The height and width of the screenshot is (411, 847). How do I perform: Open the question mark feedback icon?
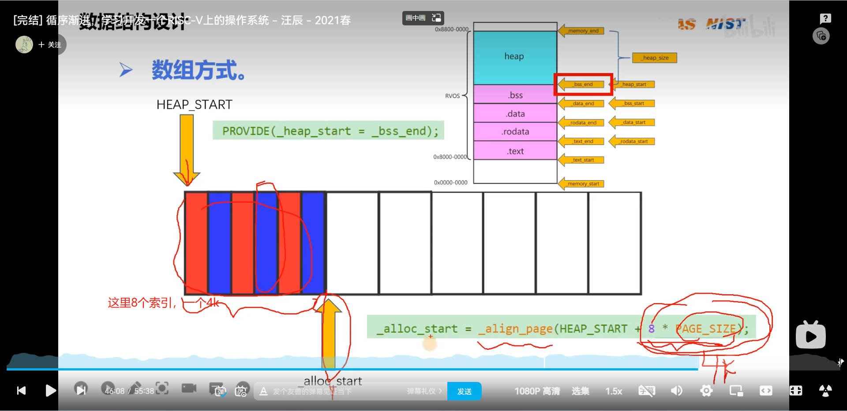tap(825, 18)
